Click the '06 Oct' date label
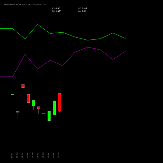163x163 pixels. tap(17, 155)
